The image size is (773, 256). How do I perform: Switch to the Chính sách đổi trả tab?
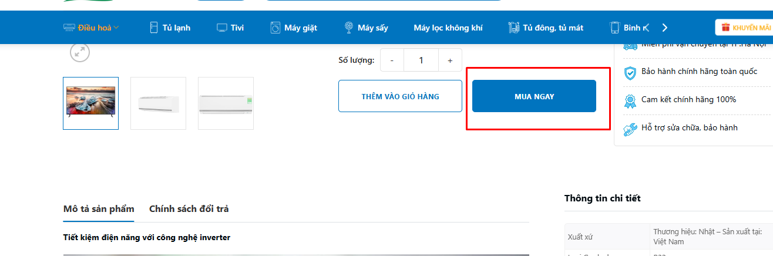pyautogui.click(x=189, y=209)
